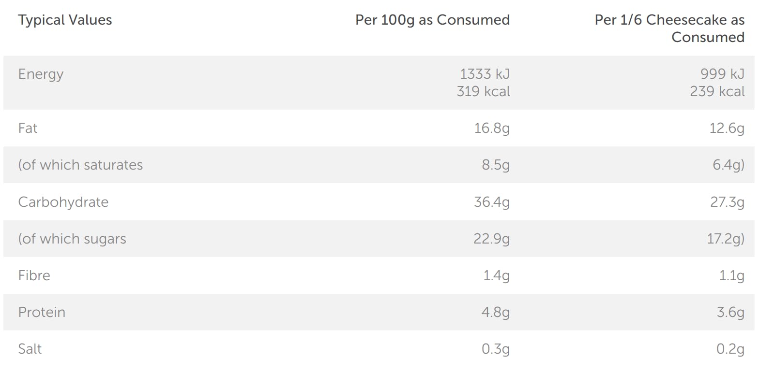Click the Salt row label
The height and width of the screenshot is (373, 759).
click(30, 349)
